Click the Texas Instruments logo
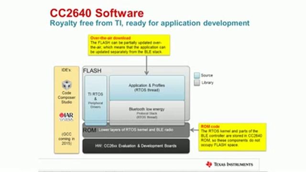 [229, 164]
